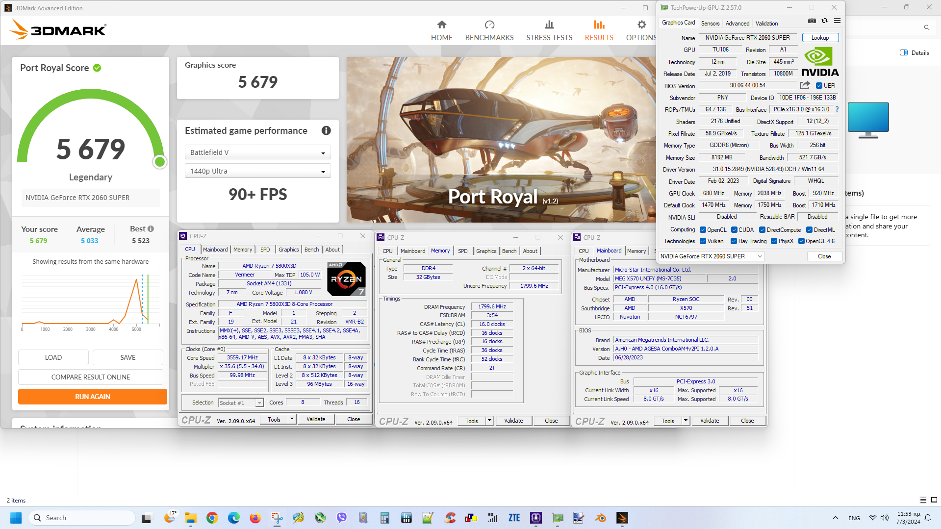Open RESULTS section in 3DMark

[x=599, y=30]
